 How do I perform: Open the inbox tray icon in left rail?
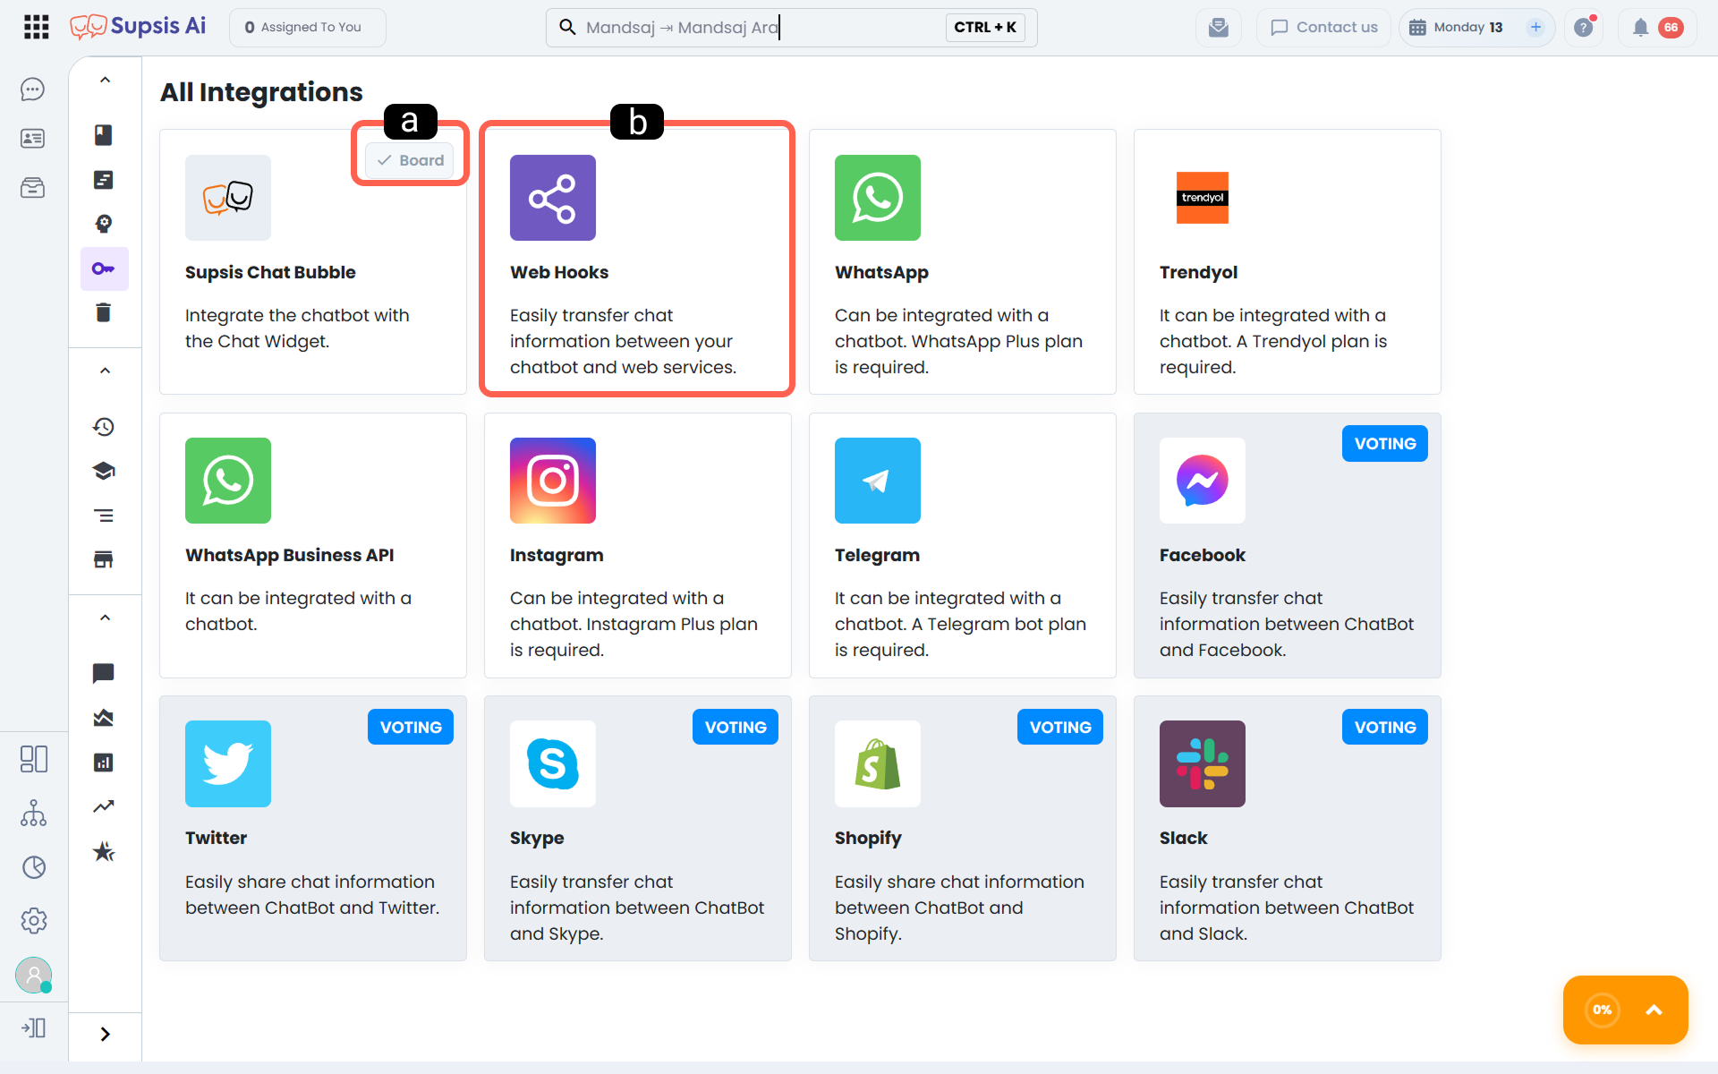click(x=33, y=188)
